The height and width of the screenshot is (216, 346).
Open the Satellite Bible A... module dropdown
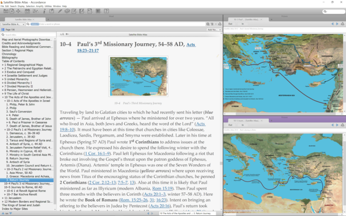point(13,24)
